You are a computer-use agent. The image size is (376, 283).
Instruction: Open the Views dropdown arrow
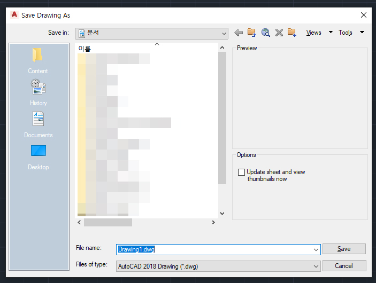point(331,32)
